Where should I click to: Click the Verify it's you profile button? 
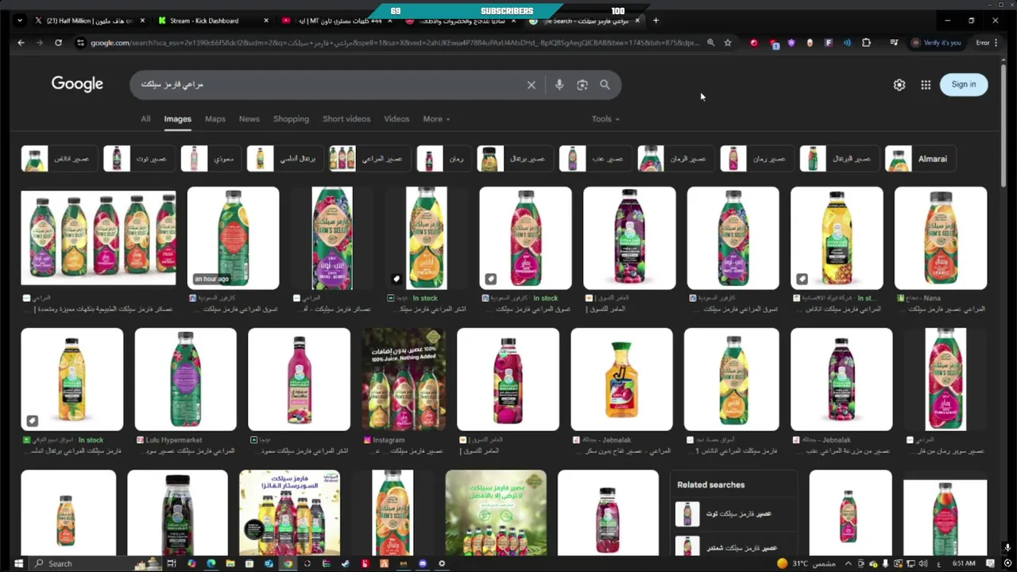pos(937,43)
